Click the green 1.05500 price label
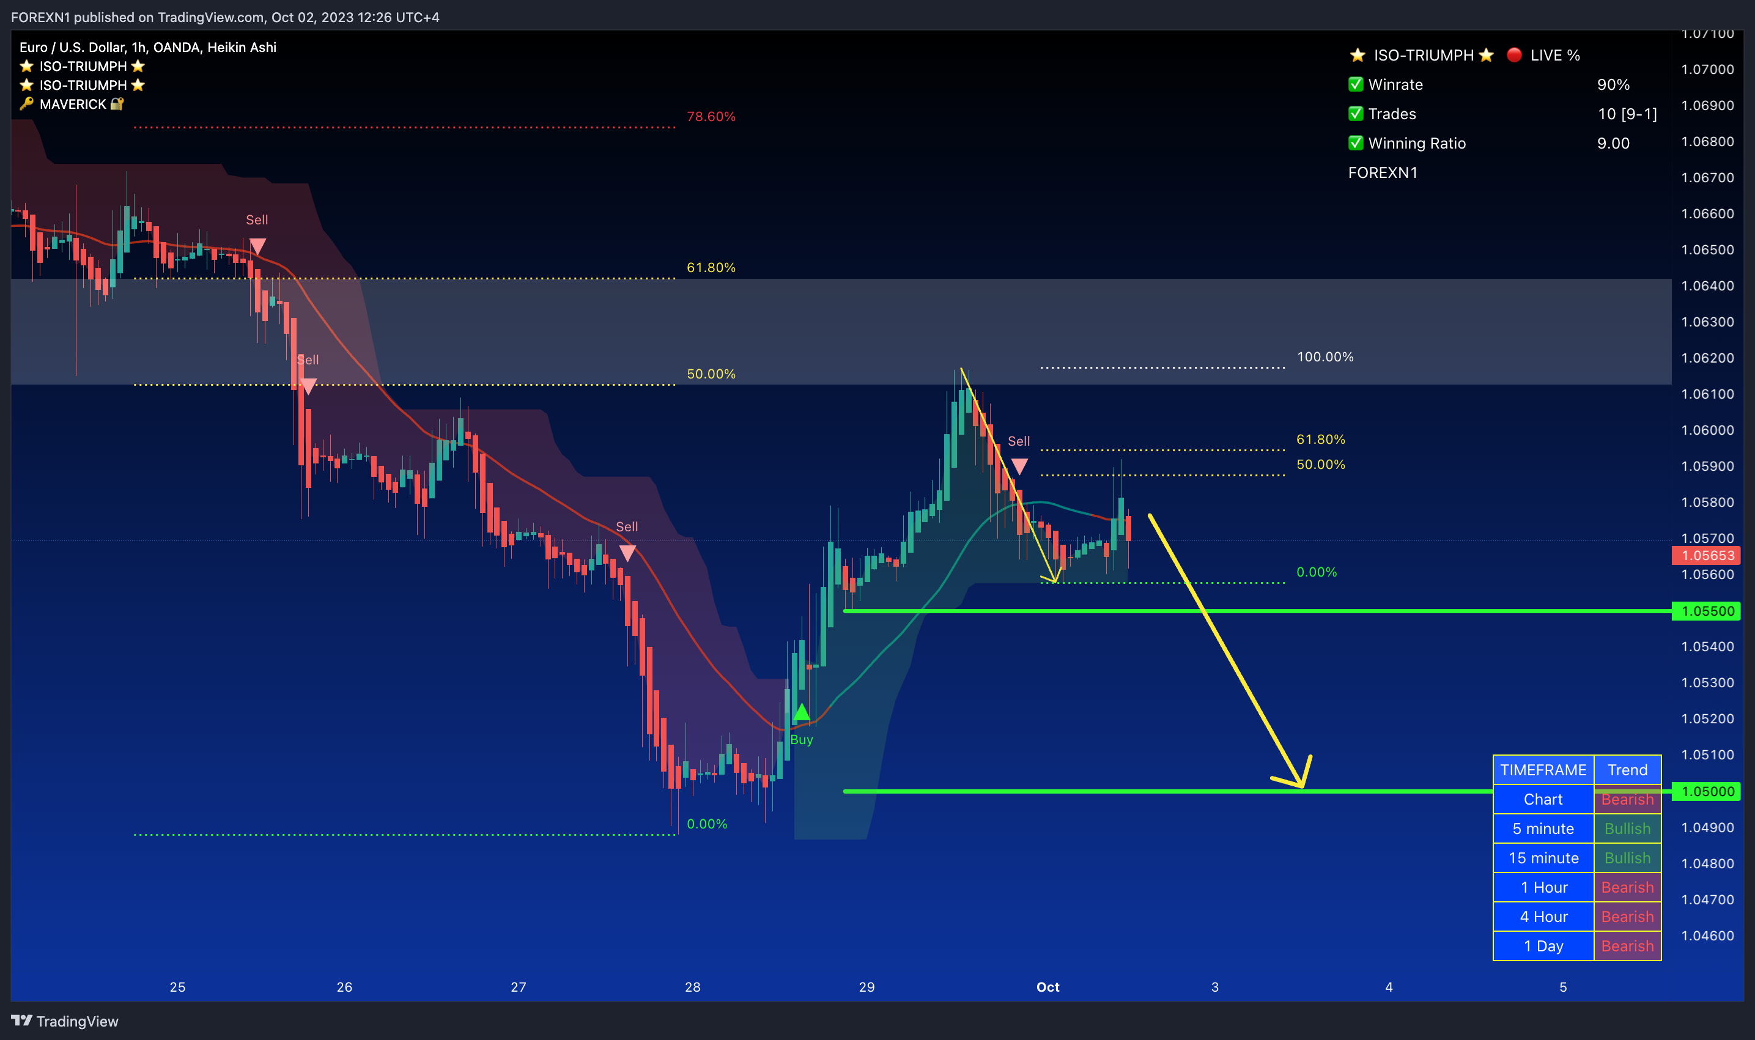Viewport: 1755px width, 1040px height. pos(1707,611)
